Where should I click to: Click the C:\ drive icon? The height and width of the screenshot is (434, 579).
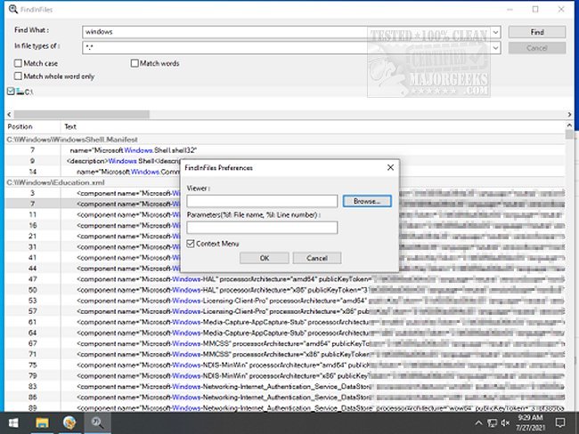pyautogui.click(x=20, y=91)
